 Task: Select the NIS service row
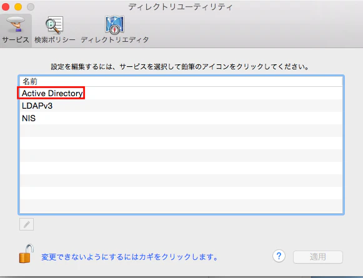tap(181, 118)
